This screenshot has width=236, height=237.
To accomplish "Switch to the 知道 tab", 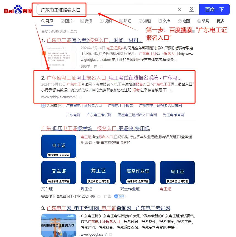I will coord(145,21).
